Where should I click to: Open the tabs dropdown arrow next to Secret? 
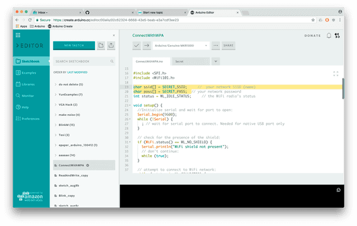tap(215, 61)
